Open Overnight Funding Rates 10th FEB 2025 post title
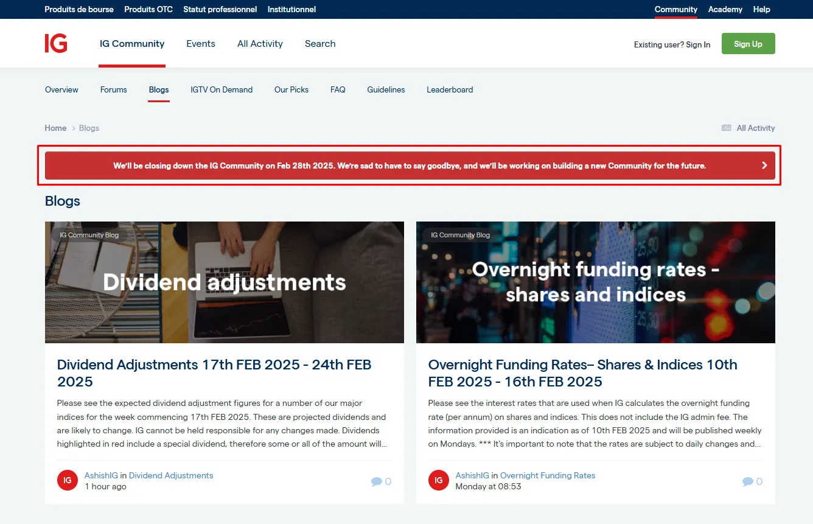 point(583,373)
